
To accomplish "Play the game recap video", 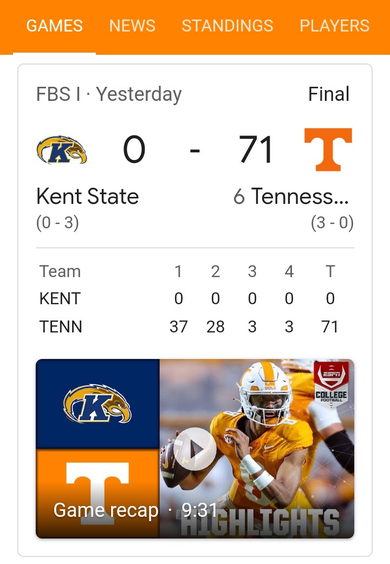I will tap(195, 449).
